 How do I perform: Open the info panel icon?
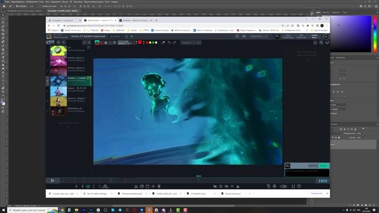(315, 43)
